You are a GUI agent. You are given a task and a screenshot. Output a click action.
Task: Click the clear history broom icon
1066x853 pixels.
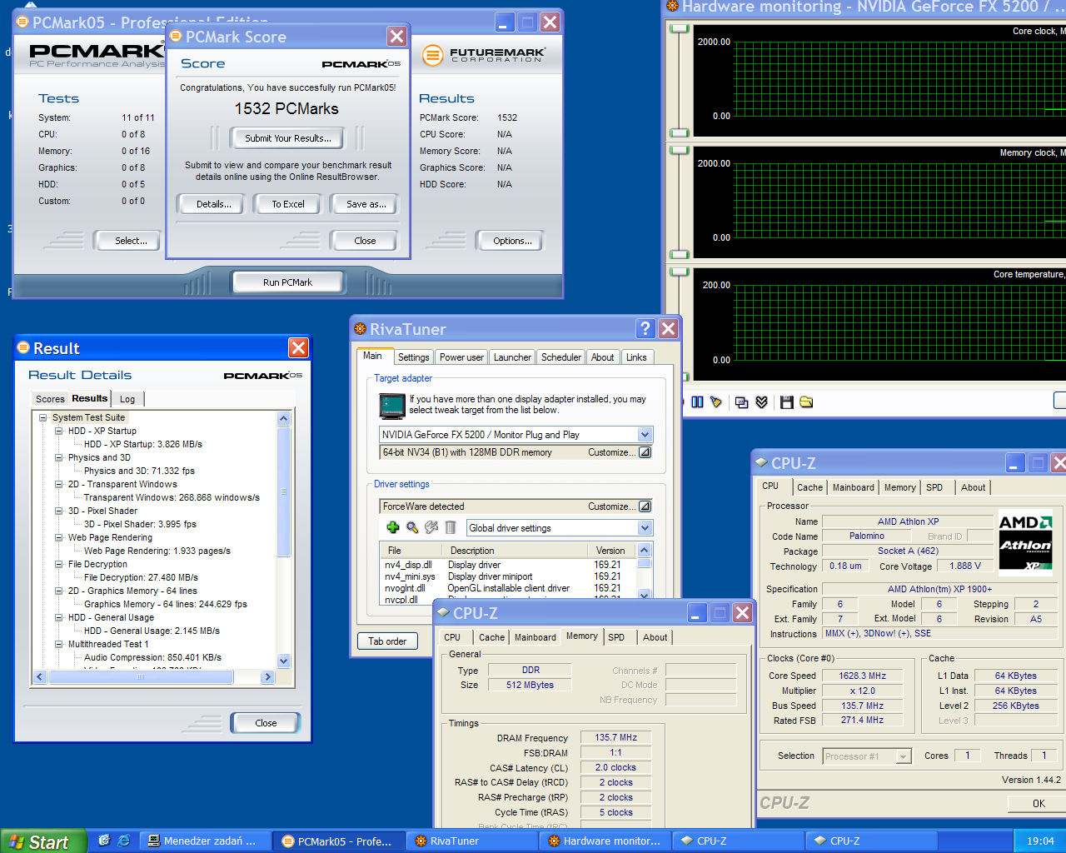coord(716,402)
